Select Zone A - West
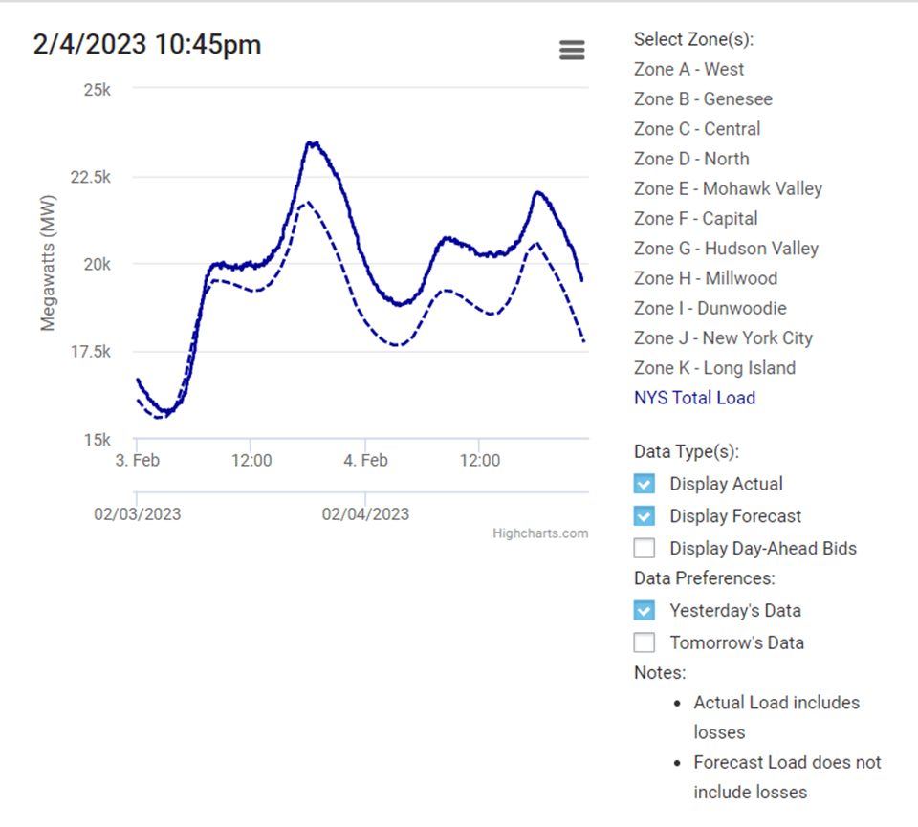Screen dimensions: 918x827 (x=688, y=69)
